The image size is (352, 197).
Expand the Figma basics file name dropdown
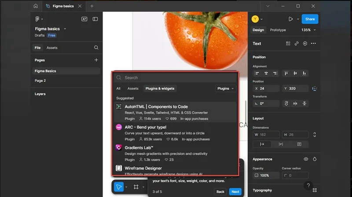(65, 29)
